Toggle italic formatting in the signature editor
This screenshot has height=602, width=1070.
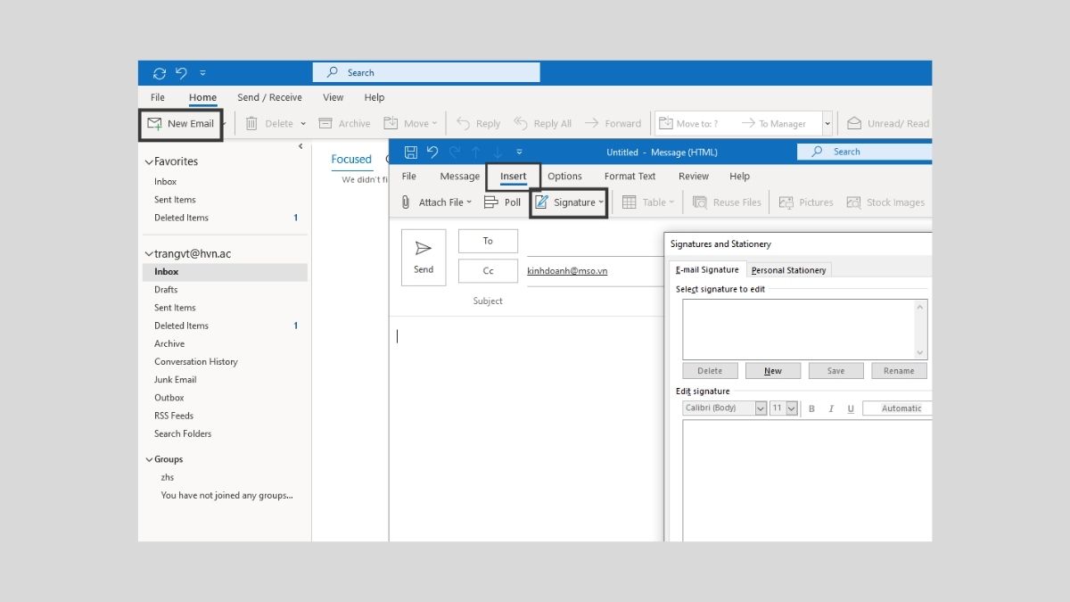(x=831, y=408)
